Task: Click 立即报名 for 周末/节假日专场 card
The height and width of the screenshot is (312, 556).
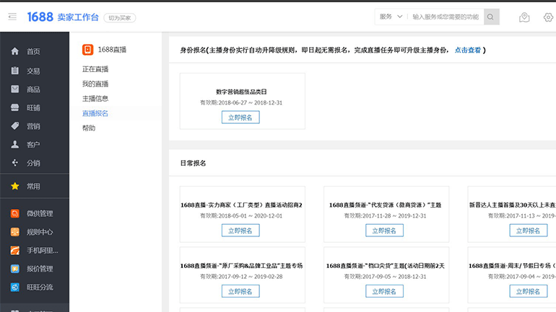Action: [529, 291]
